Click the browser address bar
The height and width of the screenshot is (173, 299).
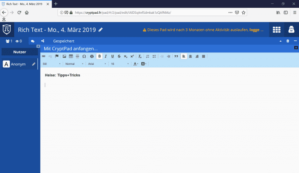click(150, 12)
